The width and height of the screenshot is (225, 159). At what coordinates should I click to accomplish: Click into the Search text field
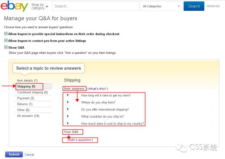tap(96, 6)
